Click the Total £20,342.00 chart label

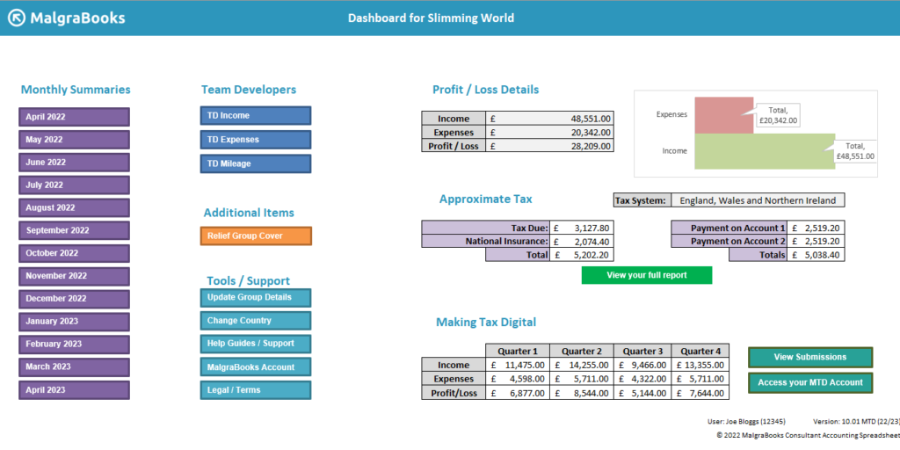777,115
